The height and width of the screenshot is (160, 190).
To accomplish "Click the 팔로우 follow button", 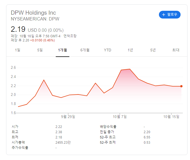I will tap(170, 15).
